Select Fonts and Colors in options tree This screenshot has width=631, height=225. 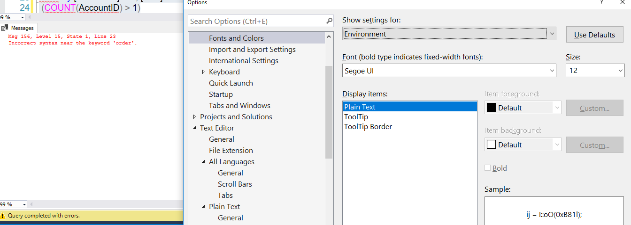(x=236, y=38)
